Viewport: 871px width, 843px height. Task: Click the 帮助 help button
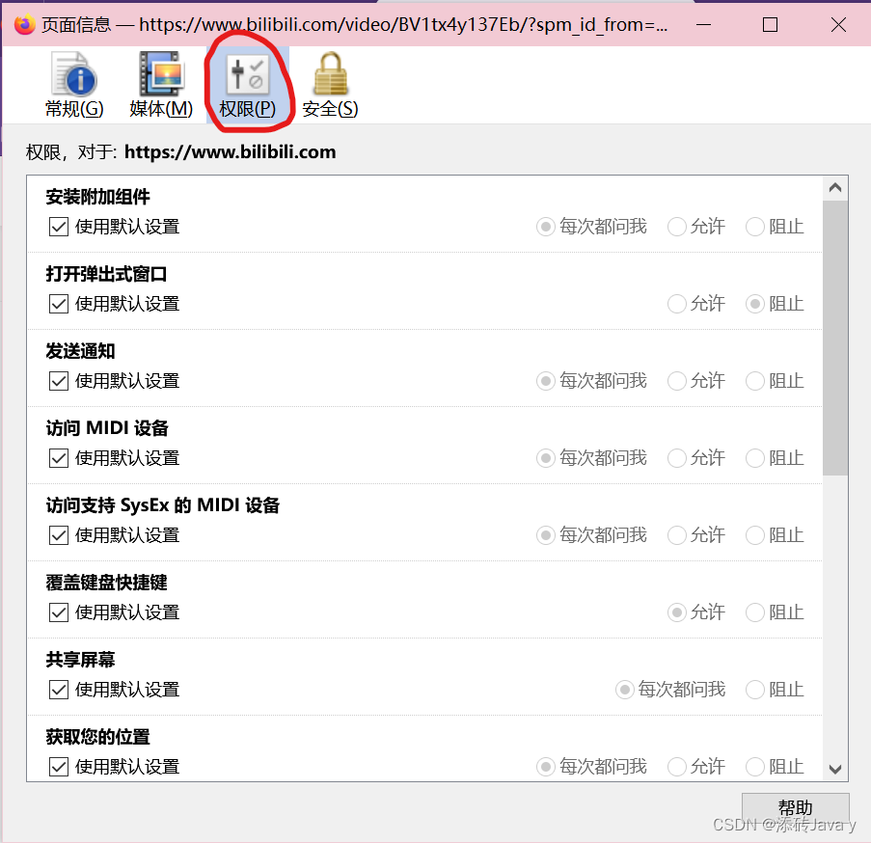tap(796, 807)
